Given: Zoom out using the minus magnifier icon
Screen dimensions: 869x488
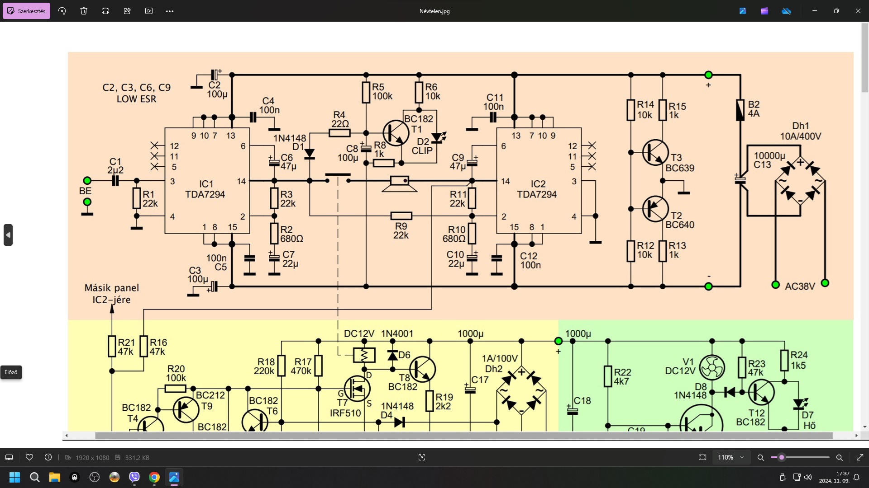Looking at the screenshot, I should (x=760, y=457).
